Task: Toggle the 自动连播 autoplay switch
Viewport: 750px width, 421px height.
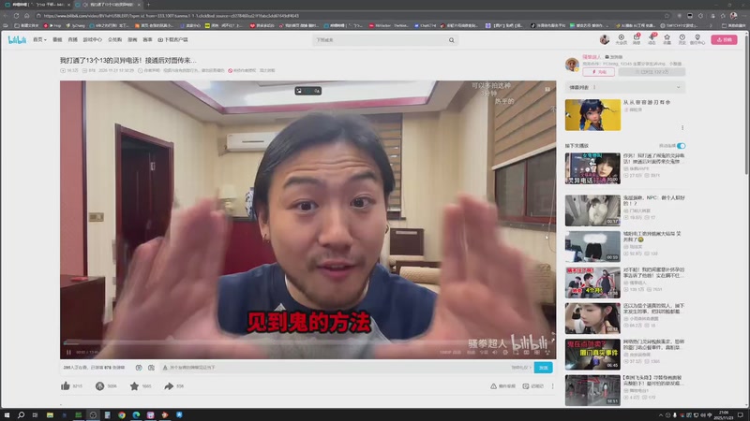Action: tap(682, 146)
